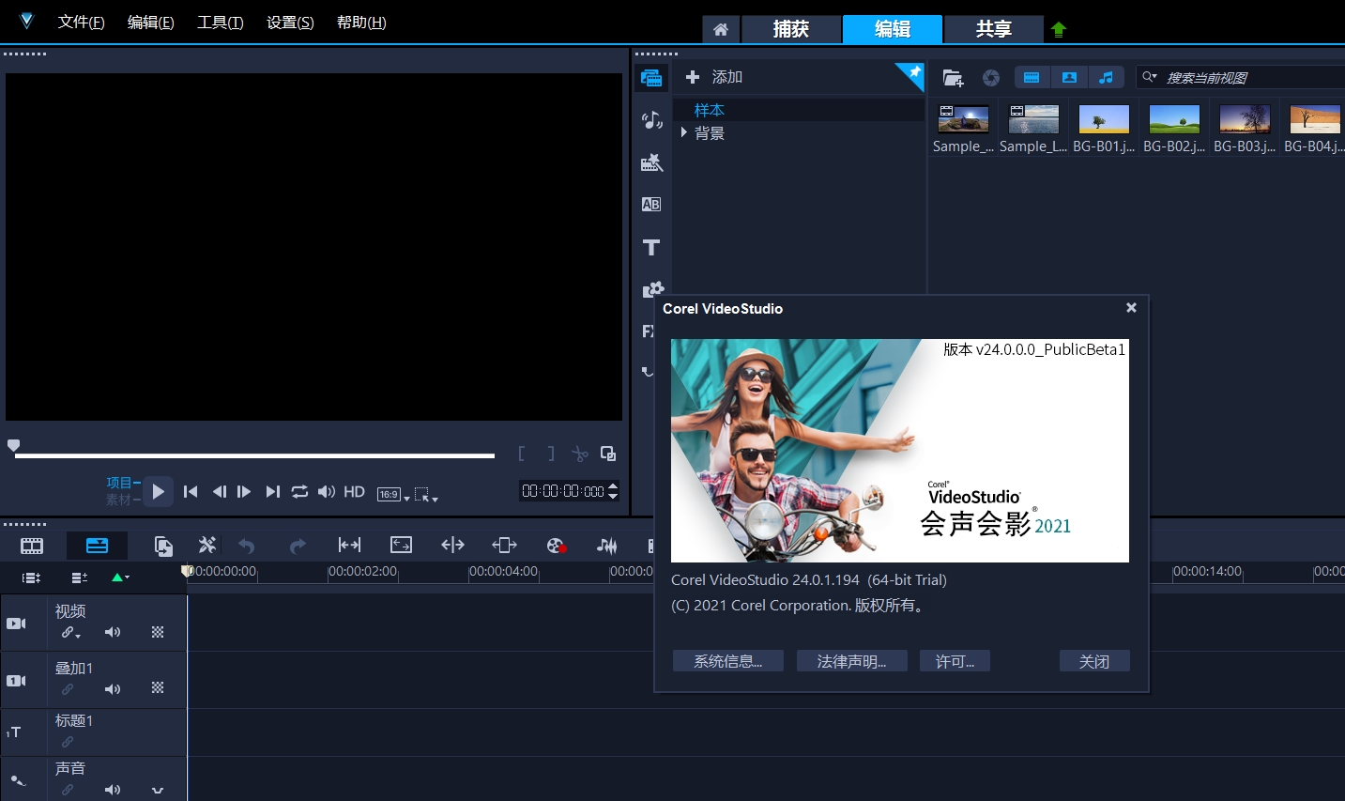Open the resize/crop mode dropdown in preview
Image resolution: width=1345 pixels, height=801 pixels.
(x=426, y=495)
